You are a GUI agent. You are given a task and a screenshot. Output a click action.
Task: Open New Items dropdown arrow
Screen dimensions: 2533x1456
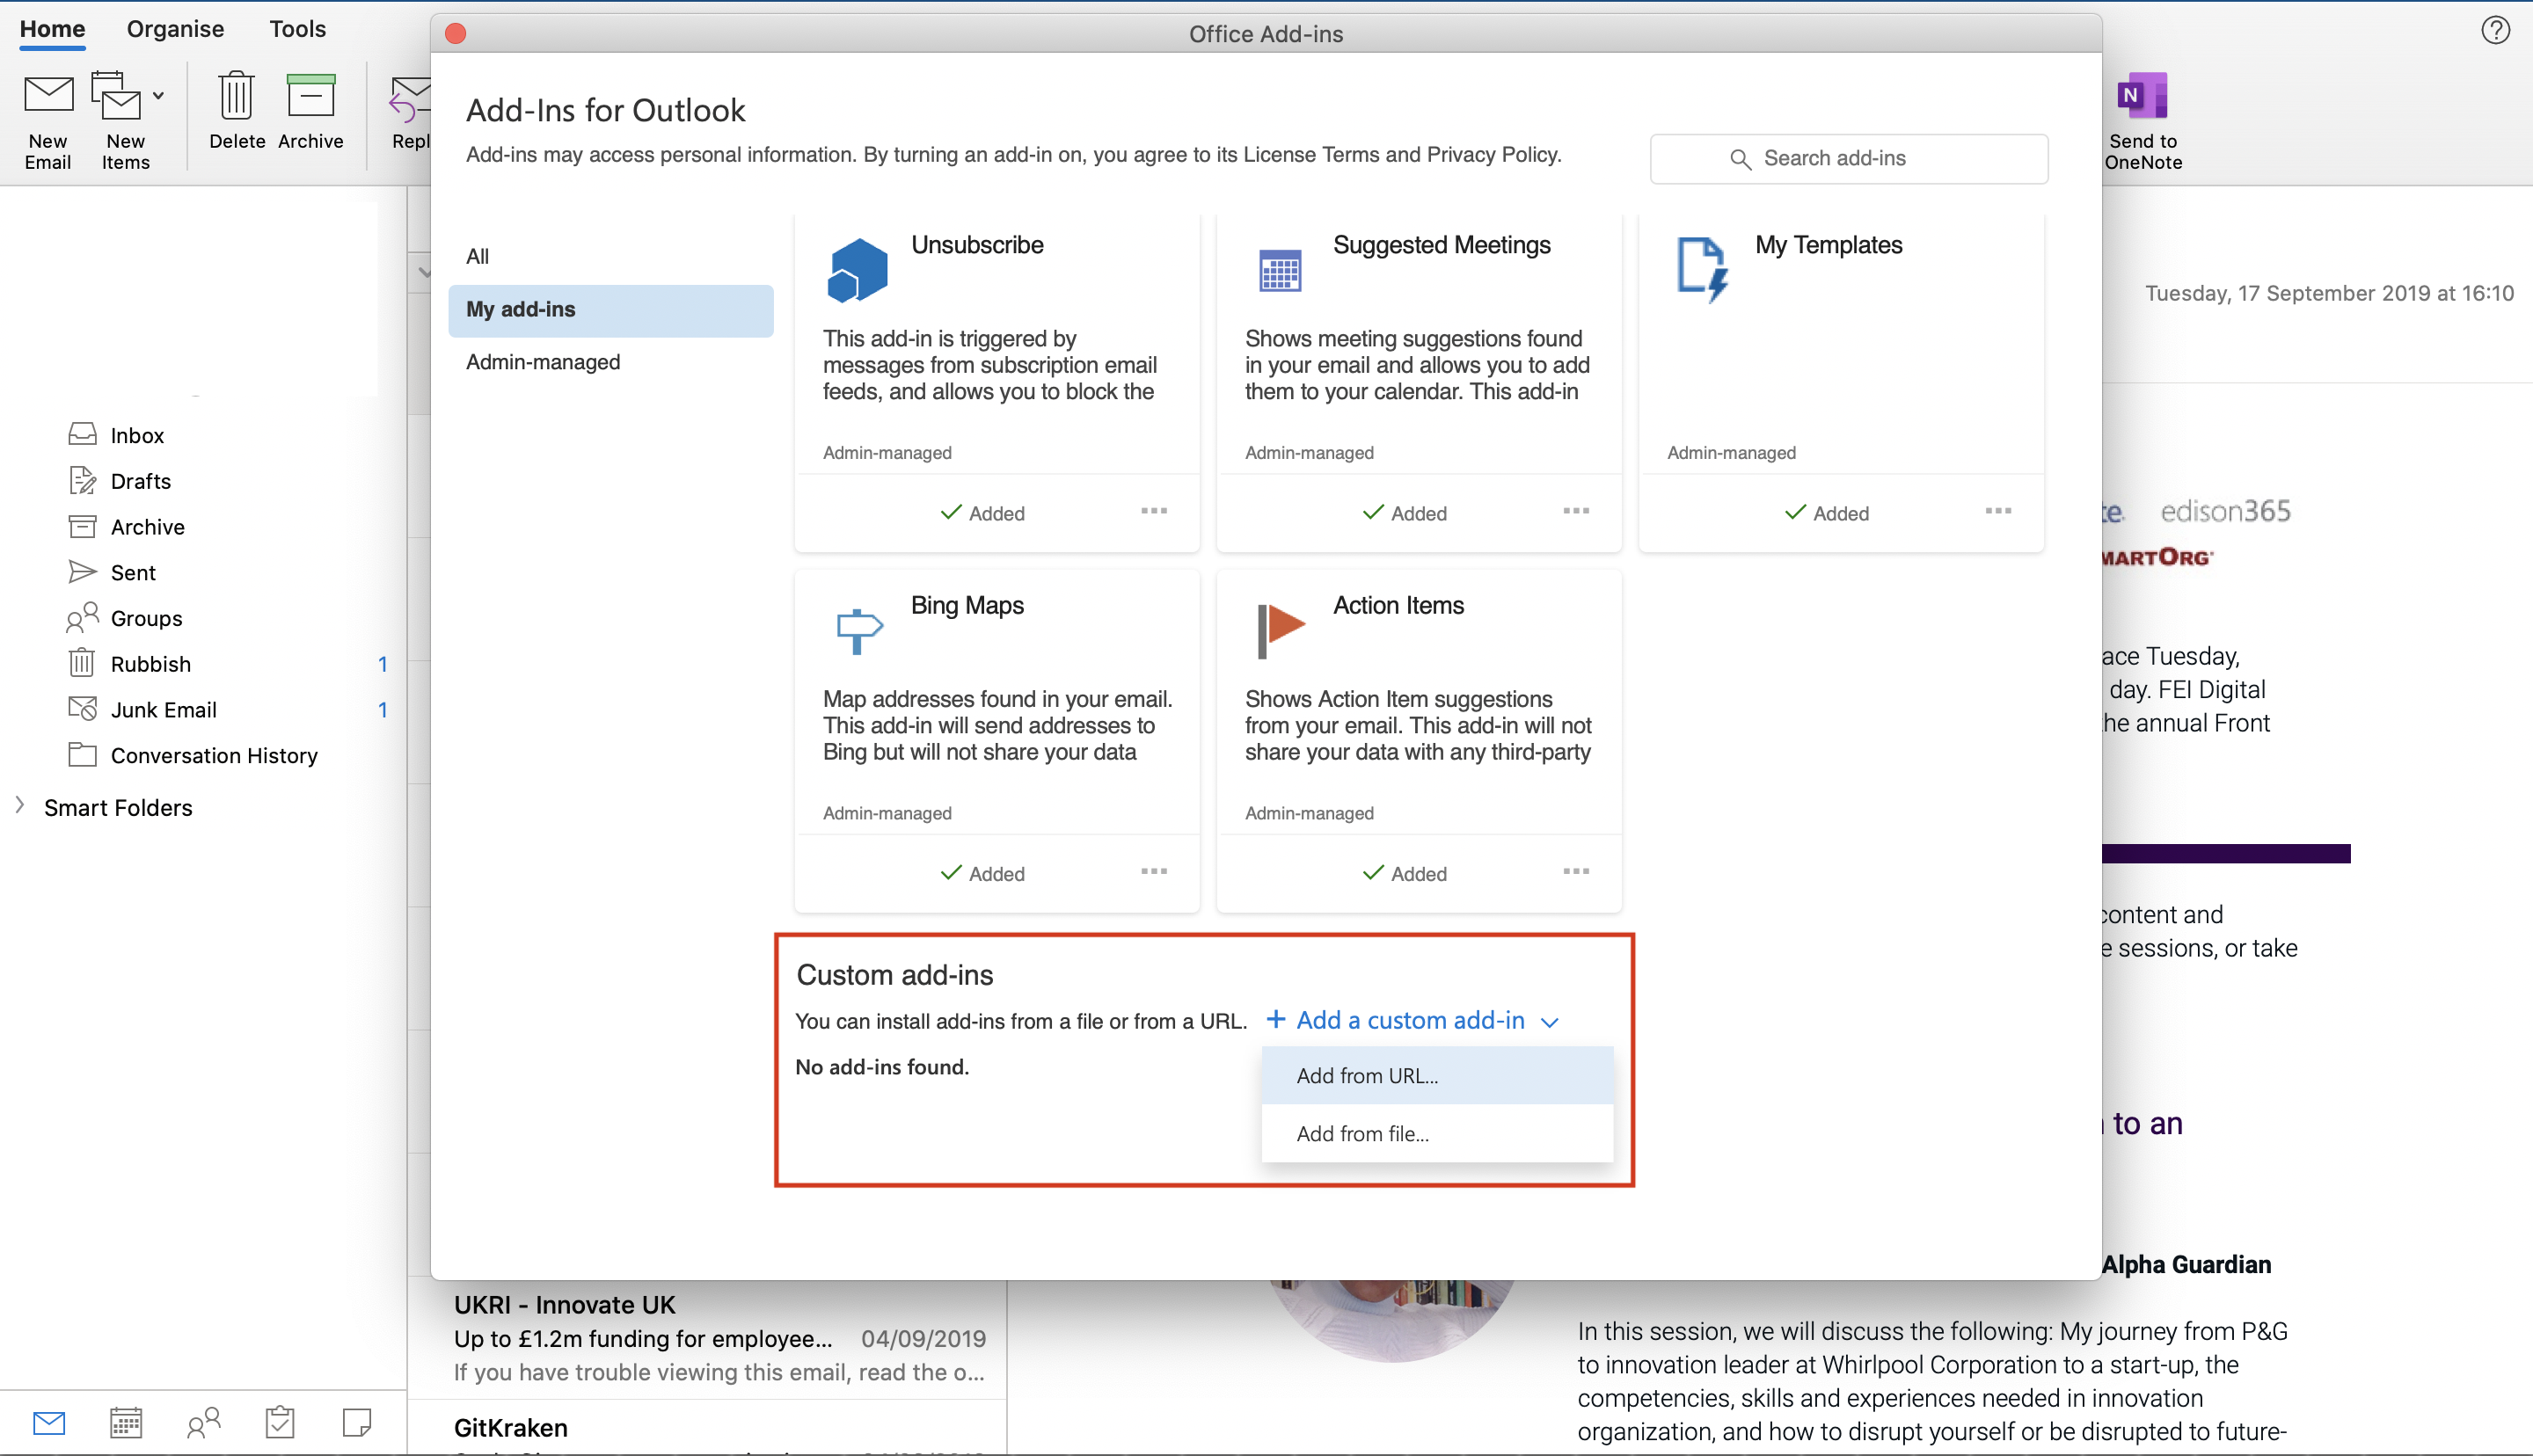click(x=158, y=96)
